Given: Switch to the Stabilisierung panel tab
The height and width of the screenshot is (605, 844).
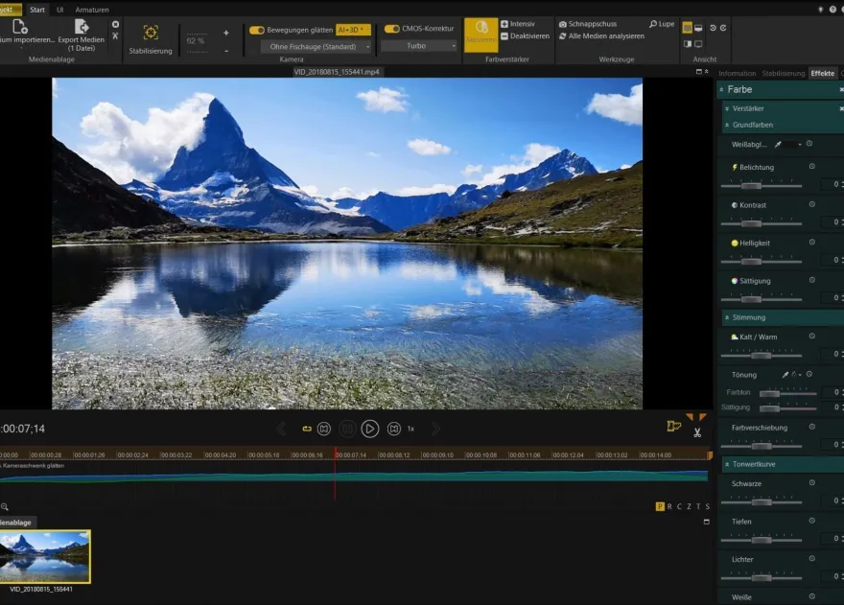Looking at the screenshot, I should [x=784, y=73].
